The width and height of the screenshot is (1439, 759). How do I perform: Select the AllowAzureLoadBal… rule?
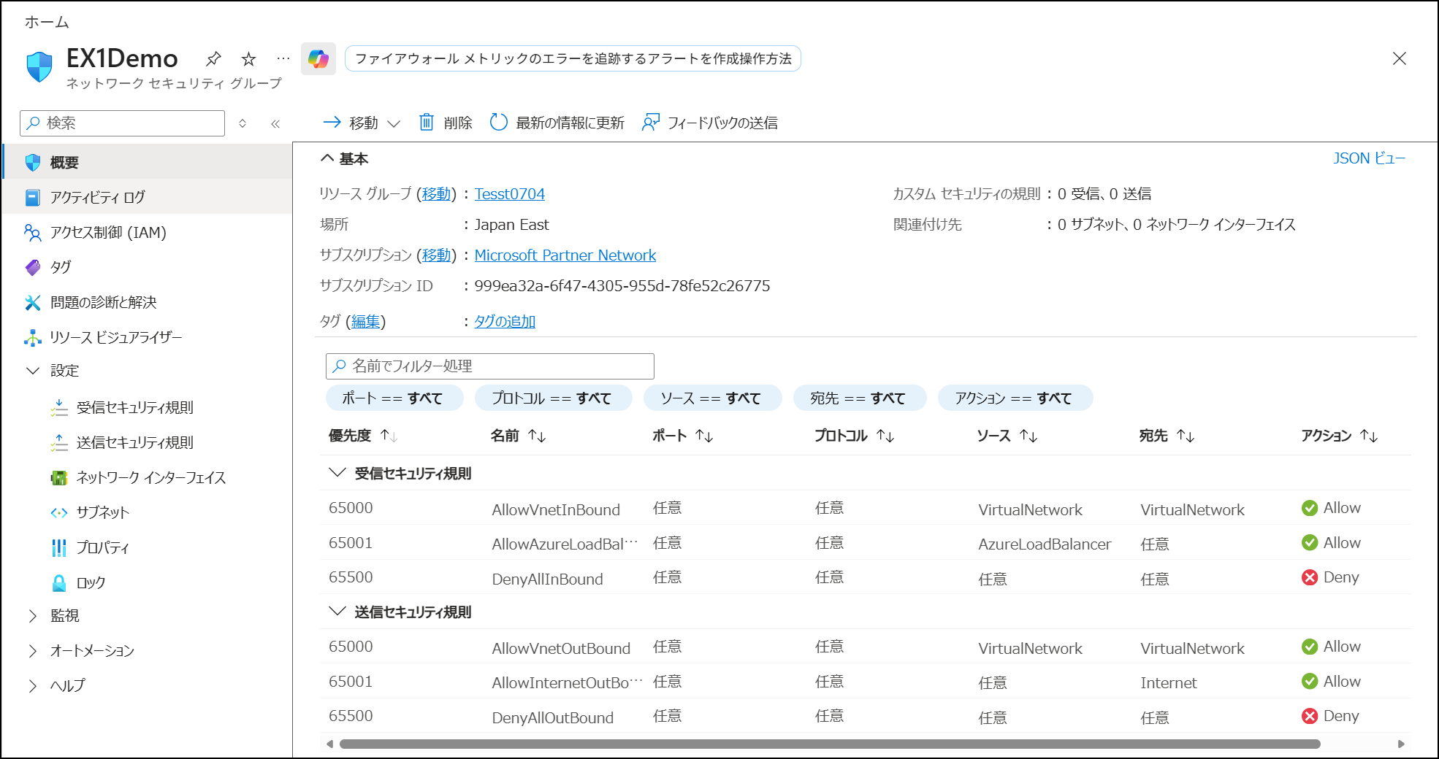coord(565,544)
